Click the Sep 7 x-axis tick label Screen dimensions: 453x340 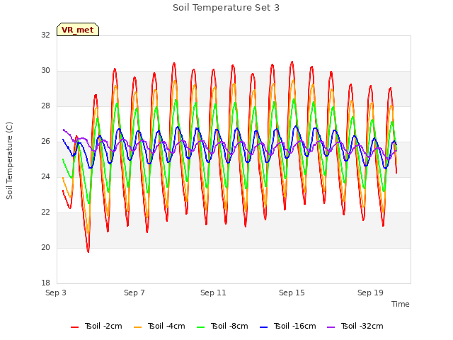click(134, 293)
